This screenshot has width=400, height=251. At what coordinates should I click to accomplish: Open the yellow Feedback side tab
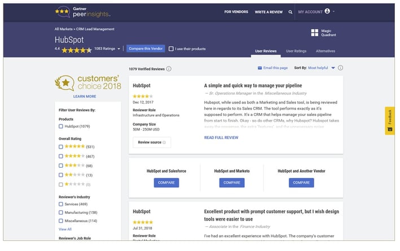390,120
